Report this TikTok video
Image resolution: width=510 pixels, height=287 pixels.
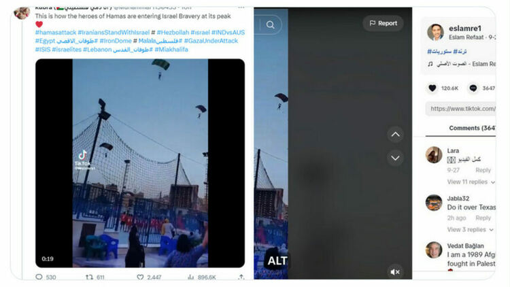click(x=383, y=23)
